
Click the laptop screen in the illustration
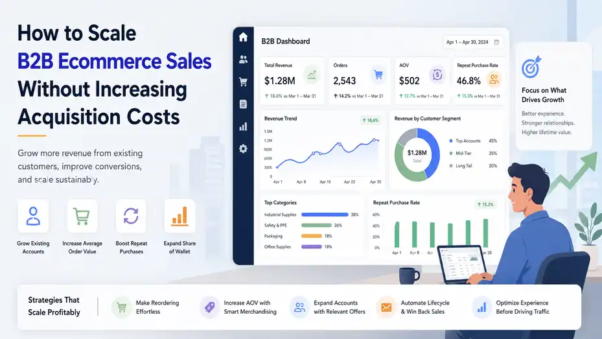coord(462,264)
